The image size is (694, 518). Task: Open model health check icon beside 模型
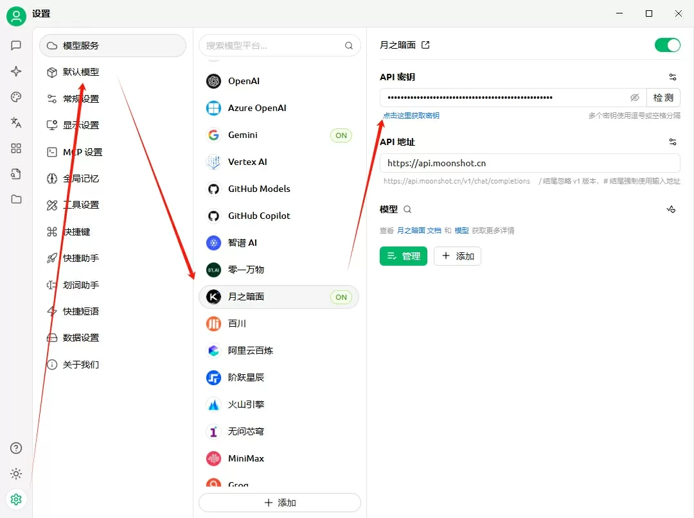(x=671, y=209)
